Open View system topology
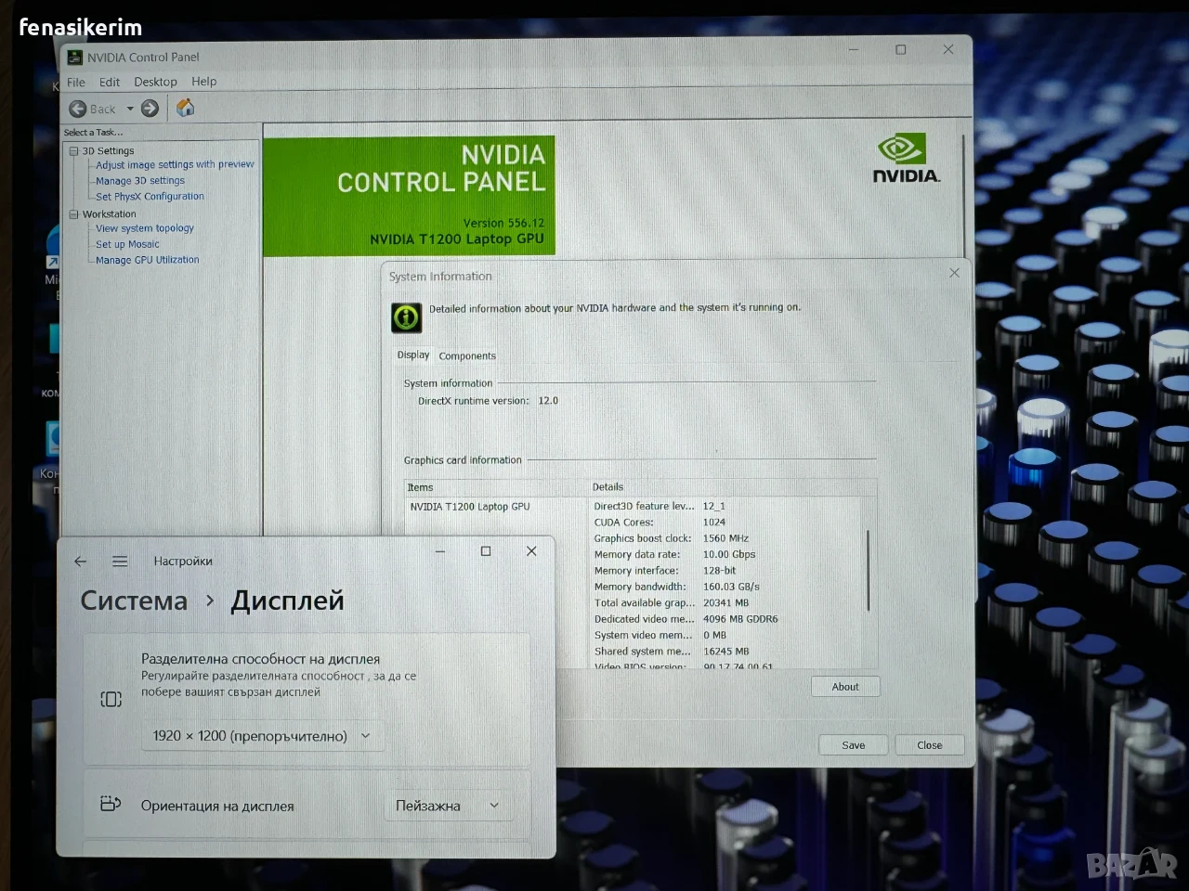 [145, 228]
